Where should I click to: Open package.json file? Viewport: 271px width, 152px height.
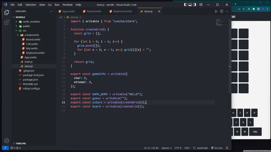[30, 80]
